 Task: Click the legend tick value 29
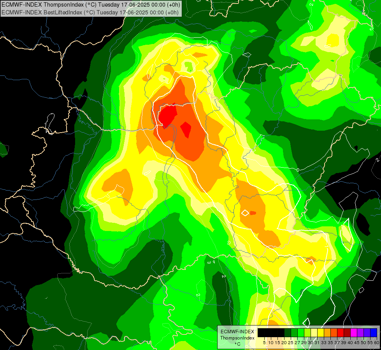[x=304, y=343]
